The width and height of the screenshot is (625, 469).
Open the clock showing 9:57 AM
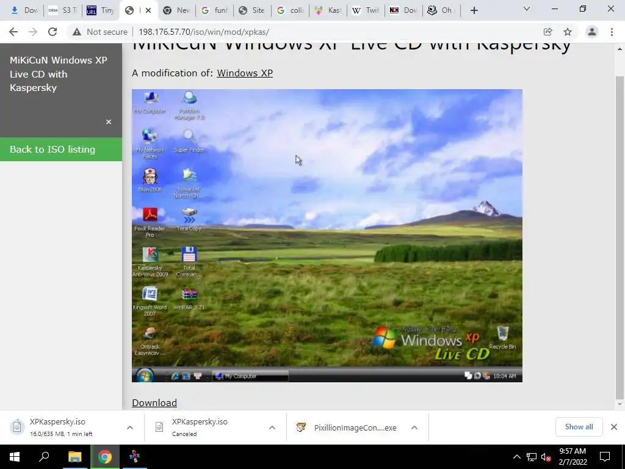point(573,457)
